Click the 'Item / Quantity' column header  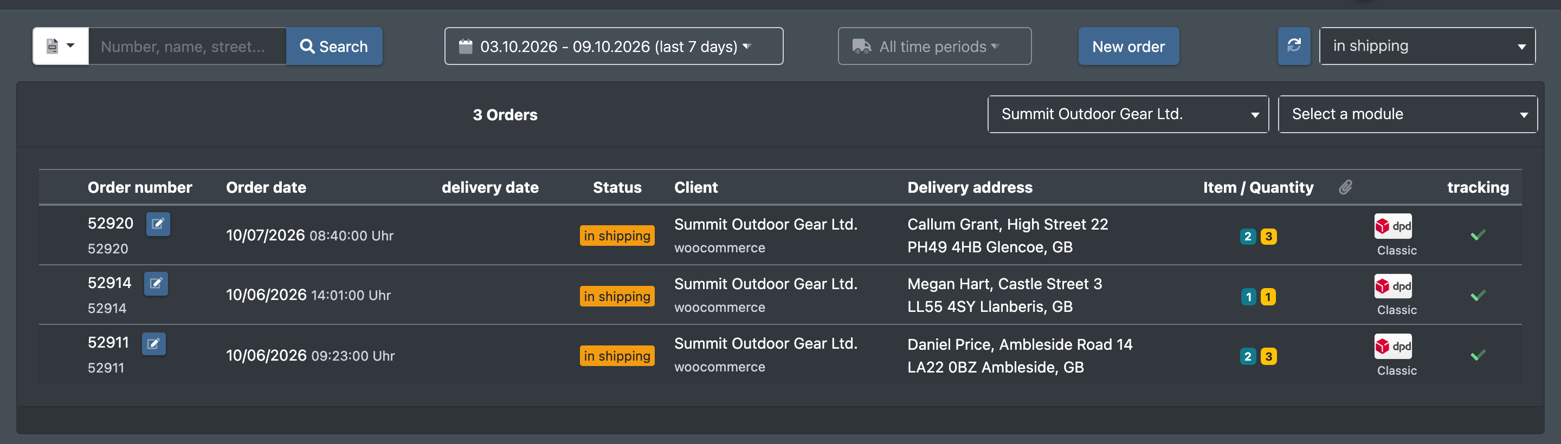pos(1258,187)
